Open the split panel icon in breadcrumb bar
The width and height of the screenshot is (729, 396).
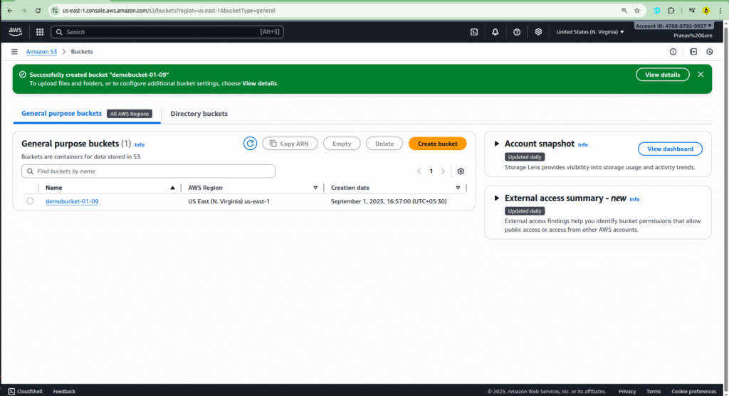693,51
